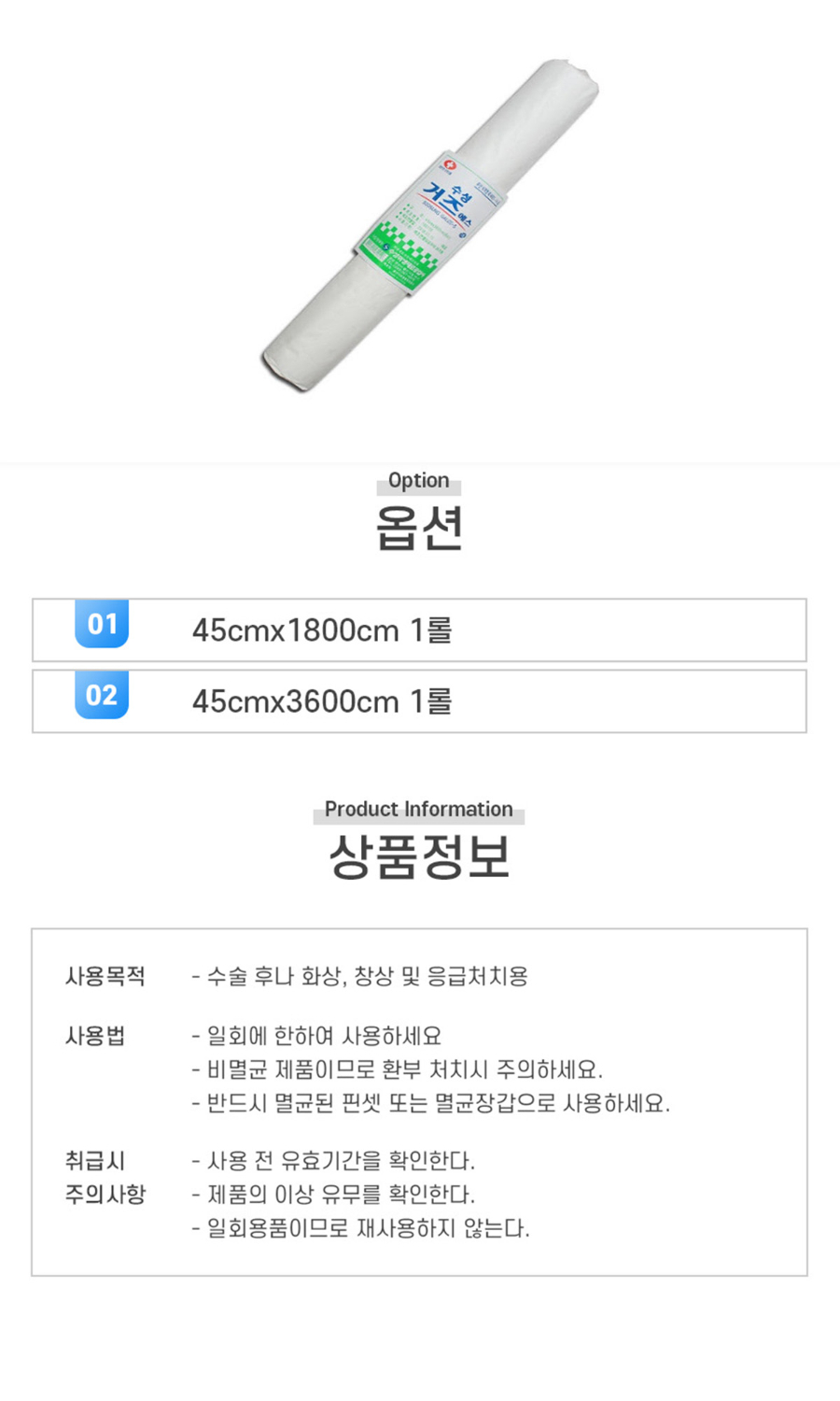Click the 제품의 이상 유무 line
The height and width of the screenshot is (1401, 840).
(334, 1195)
